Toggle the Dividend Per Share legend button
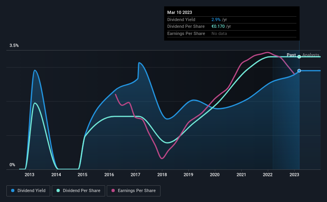Image resolution: width=327 pixels, height=202 pixels. coord(78,191)
